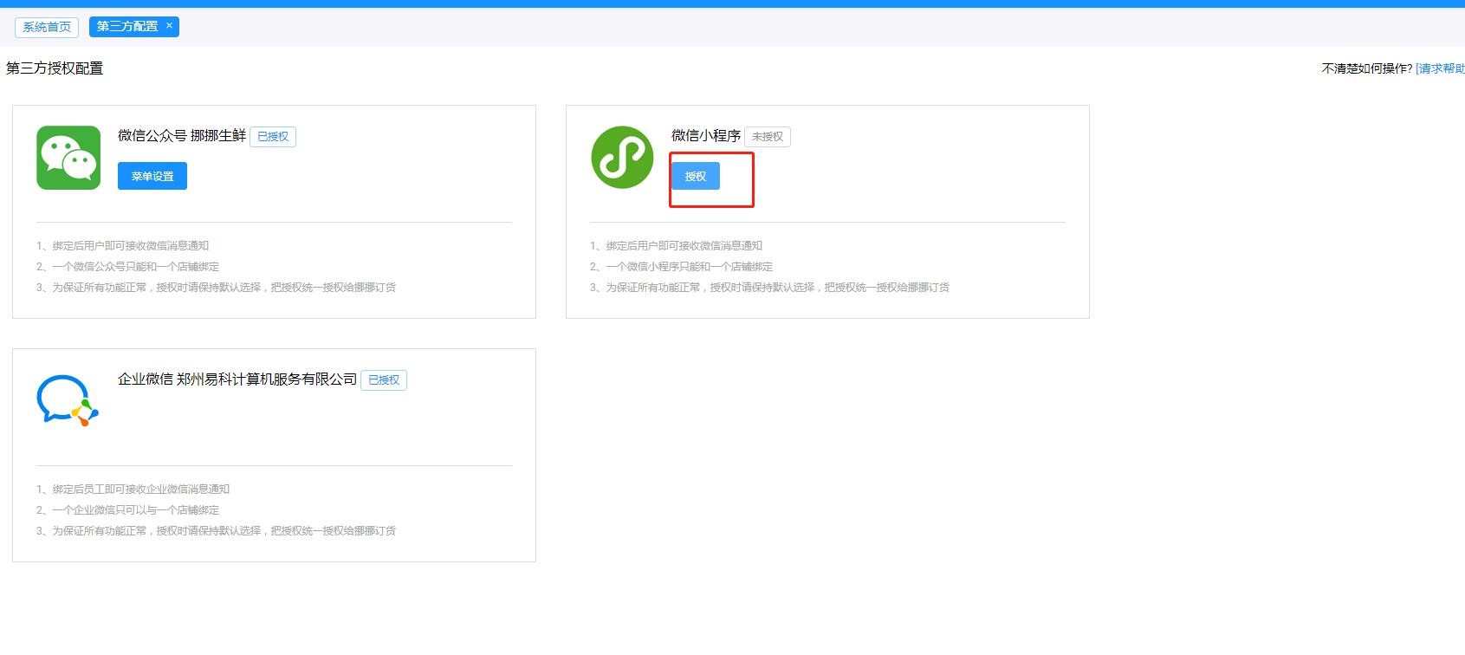Open 菜单设置 for the WeChat official account
This screenshot has width=1465, height=655.
[152, 176]
